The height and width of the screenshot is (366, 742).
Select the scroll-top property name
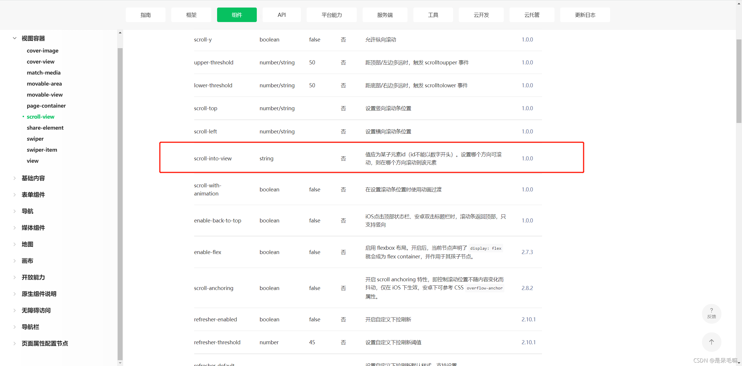[x=205, y=108]
